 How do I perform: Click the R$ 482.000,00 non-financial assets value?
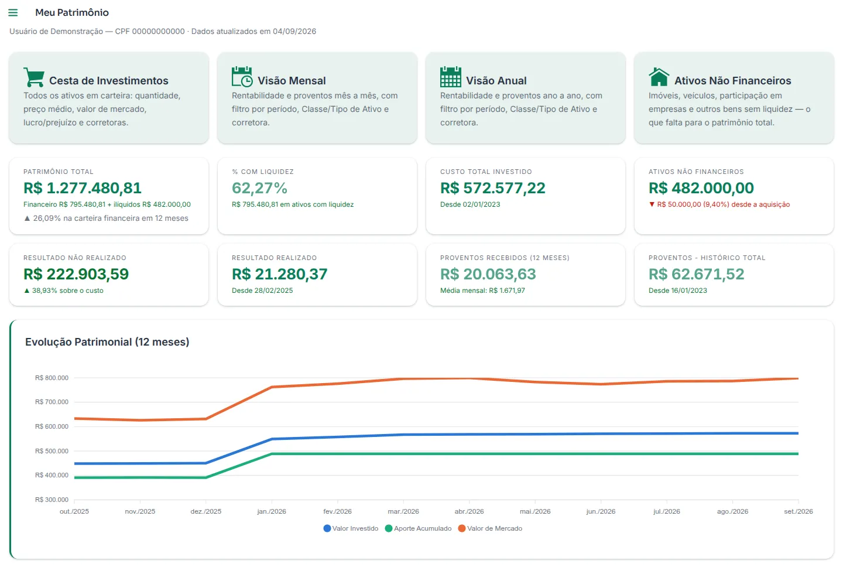click(701, 188)
